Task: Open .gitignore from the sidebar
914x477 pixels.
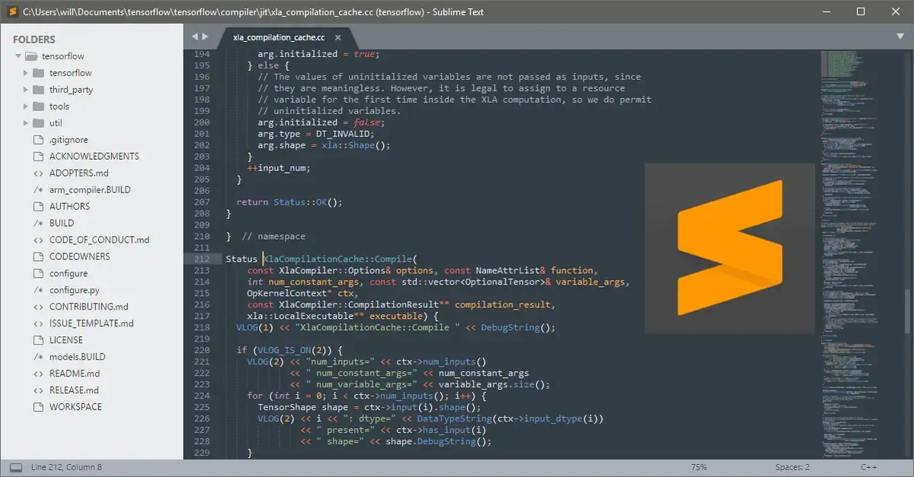Action: point(69,140)
